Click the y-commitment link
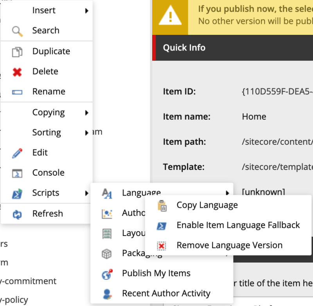The height and width of the screenshot is (306, 313). coord(28,281)
